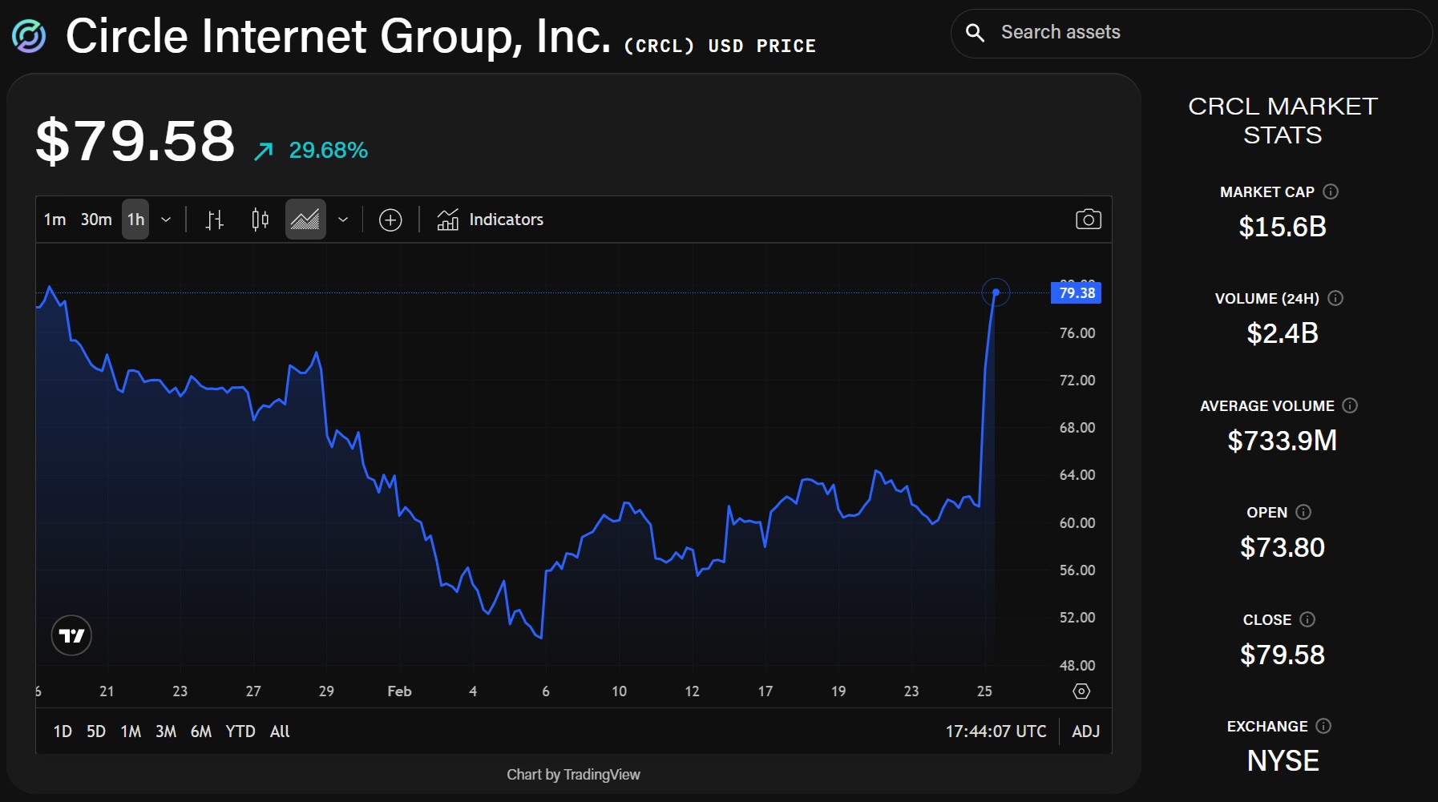Screen dimensions: 1438x802
Task: Open the chart style dropdown chevron
Action: coord(344,219)
